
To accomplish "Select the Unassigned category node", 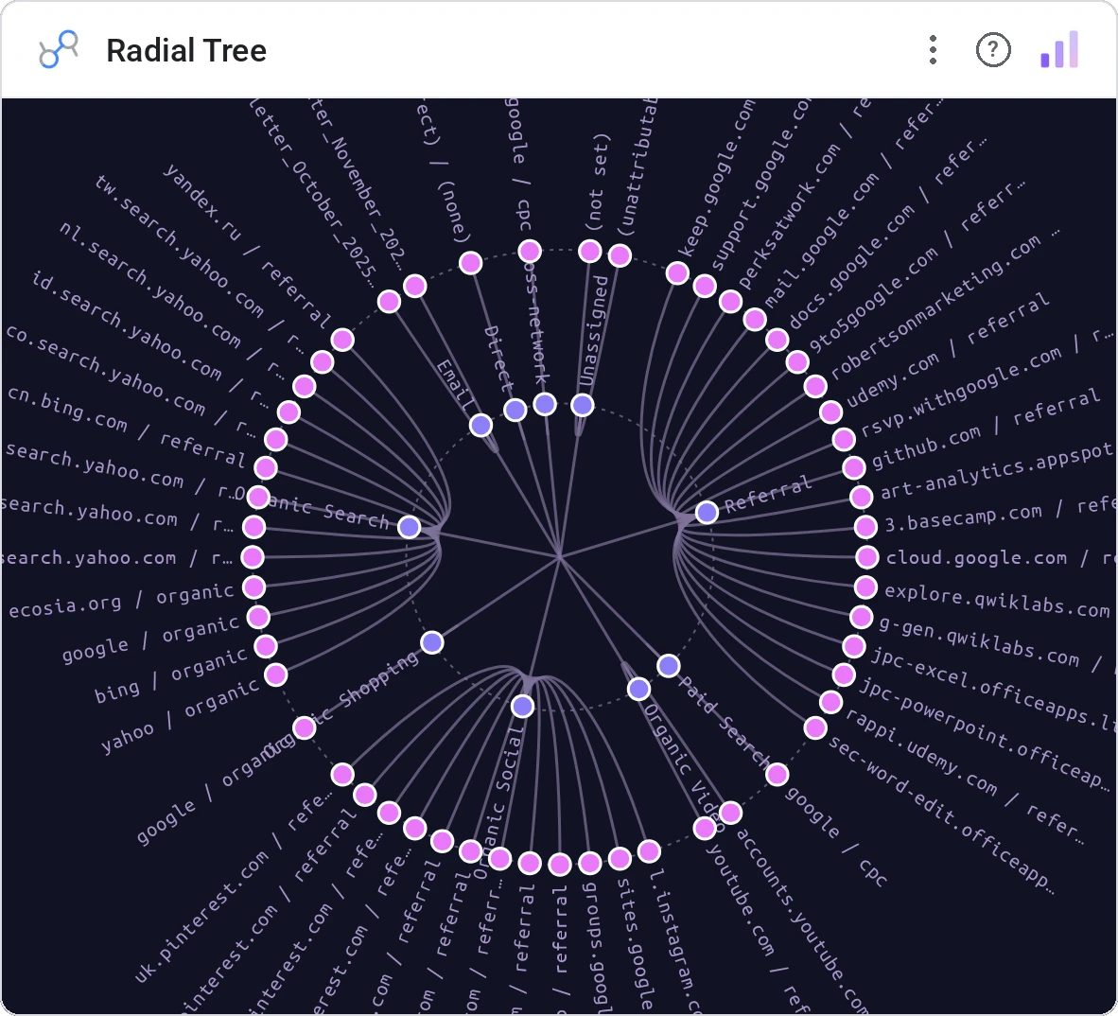I will [x=583, y=405].
